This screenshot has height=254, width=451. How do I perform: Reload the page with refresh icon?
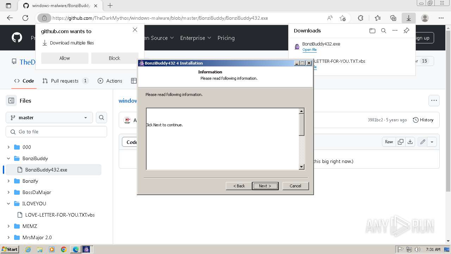(25, 18)
